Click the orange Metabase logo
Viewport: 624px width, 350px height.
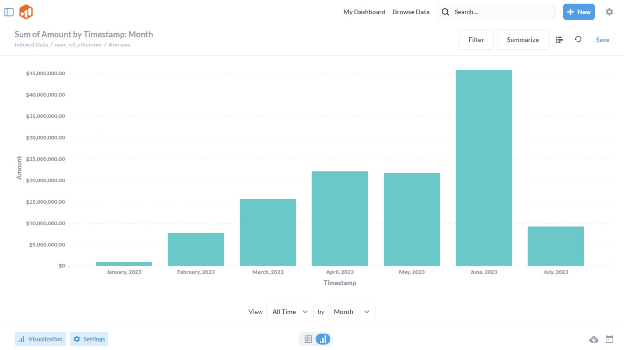pyautogui.click(x=26, y=12)
